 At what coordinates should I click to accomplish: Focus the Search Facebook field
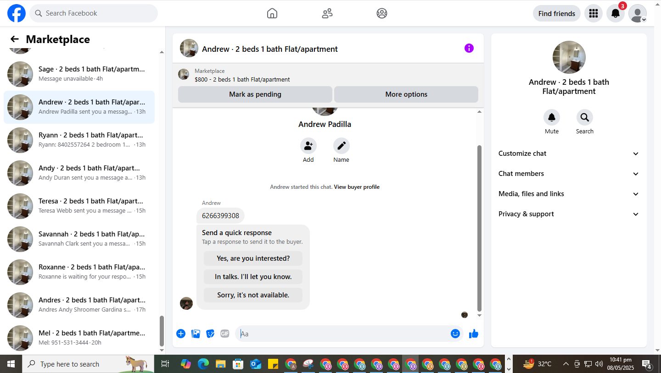tap(94, 13)
